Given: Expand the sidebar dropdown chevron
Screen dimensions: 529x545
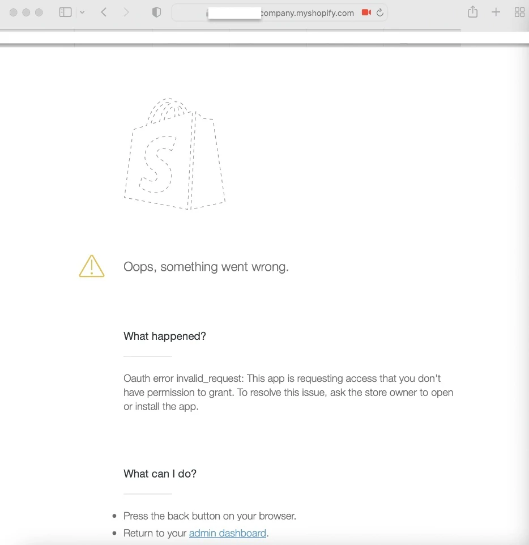Looking at the screenshot, I should [x=82, y=12].
